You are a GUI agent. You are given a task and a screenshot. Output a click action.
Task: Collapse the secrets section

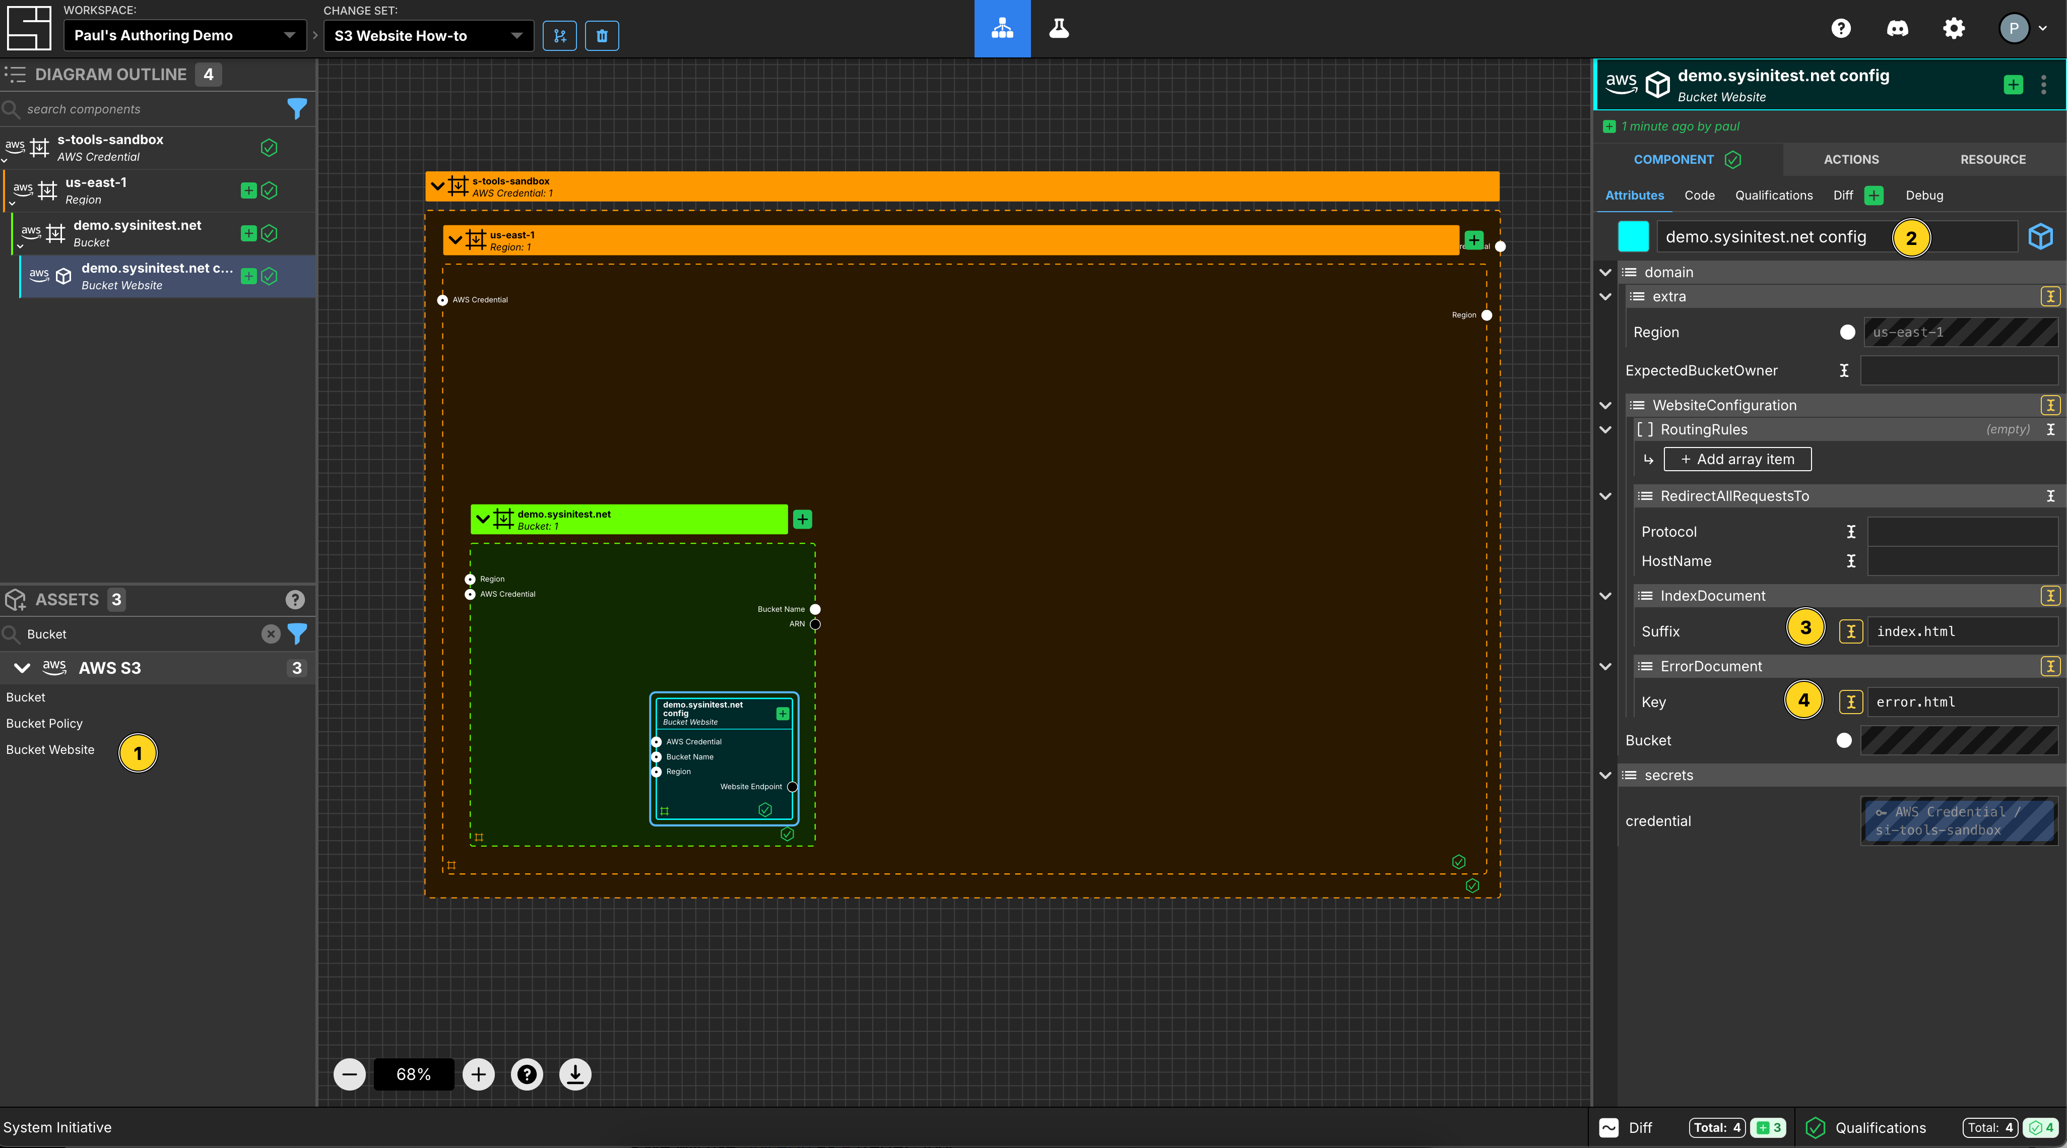point(1605,776)
